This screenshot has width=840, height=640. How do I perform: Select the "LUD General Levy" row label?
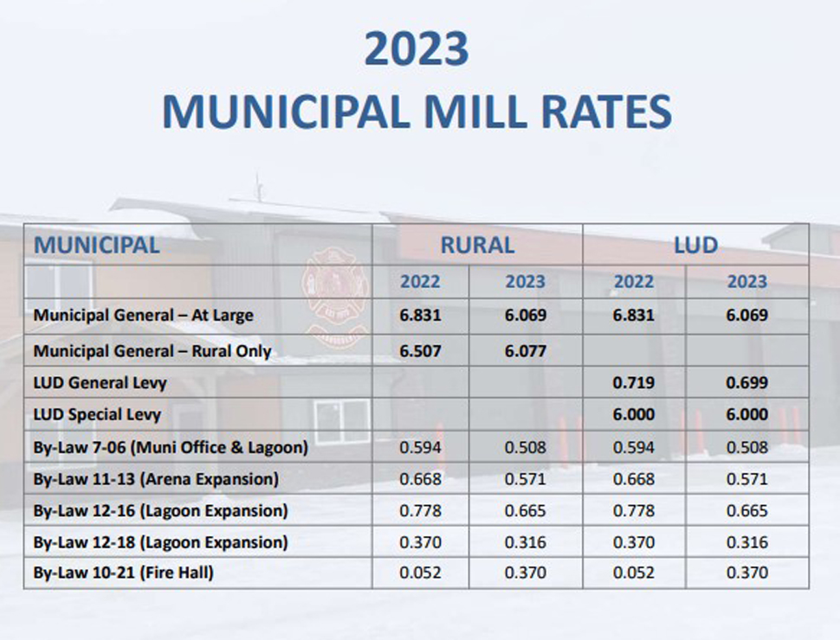point(100,382)
